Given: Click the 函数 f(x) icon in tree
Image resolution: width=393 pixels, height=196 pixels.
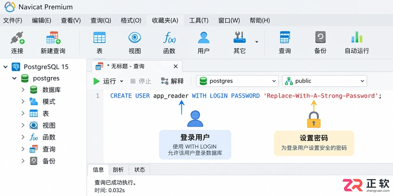Looking at the screenshot, I should (34, 137).
